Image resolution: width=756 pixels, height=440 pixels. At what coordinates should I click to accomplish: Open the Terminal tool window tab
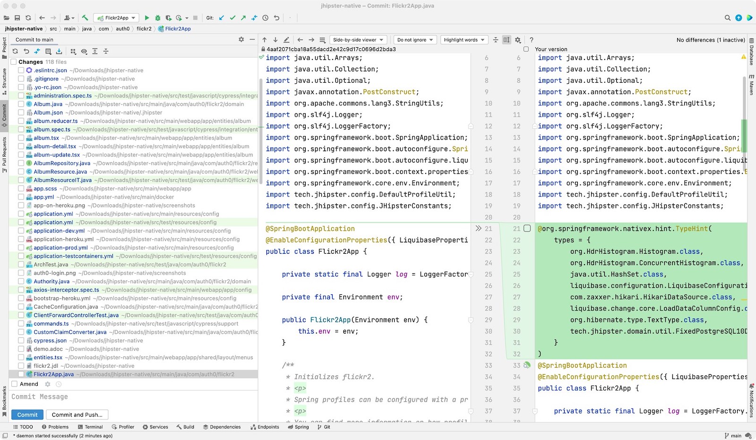point(90,427)
